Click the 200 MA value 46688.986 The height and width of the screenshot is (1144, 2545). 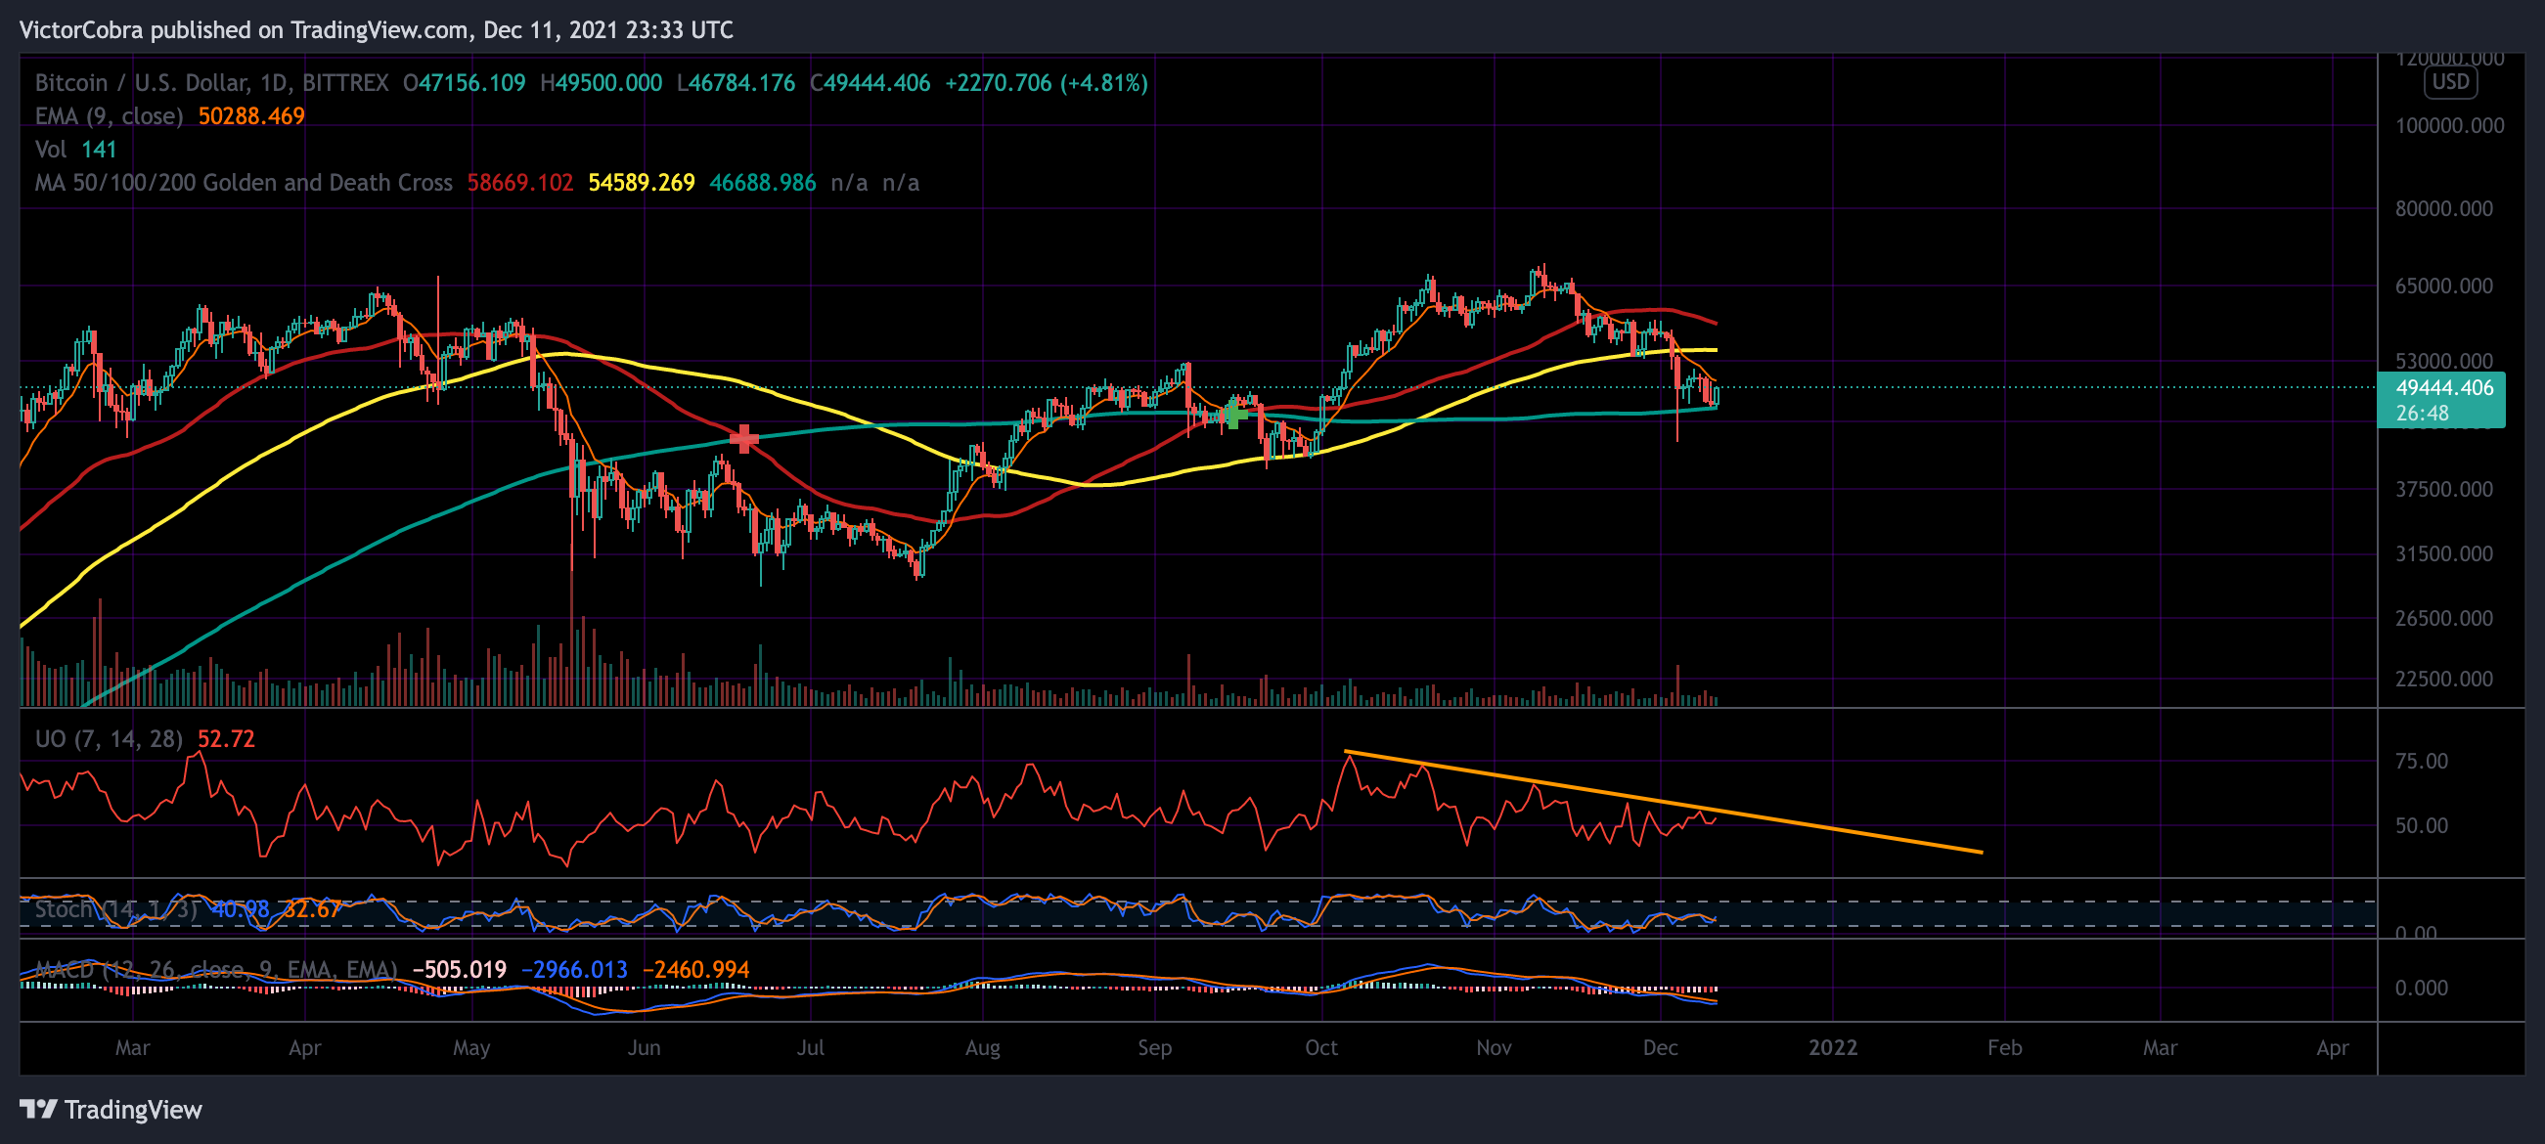[763, 183]
